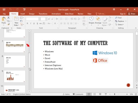
Task: Start Slide Show from status bar
Action: click(106, 94)
